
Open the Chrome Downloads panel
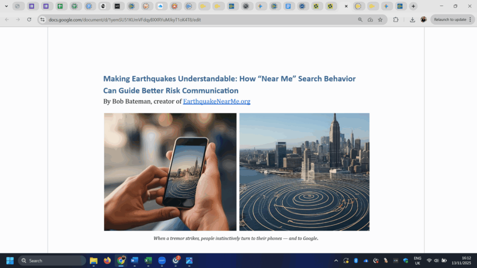[412, 20]
